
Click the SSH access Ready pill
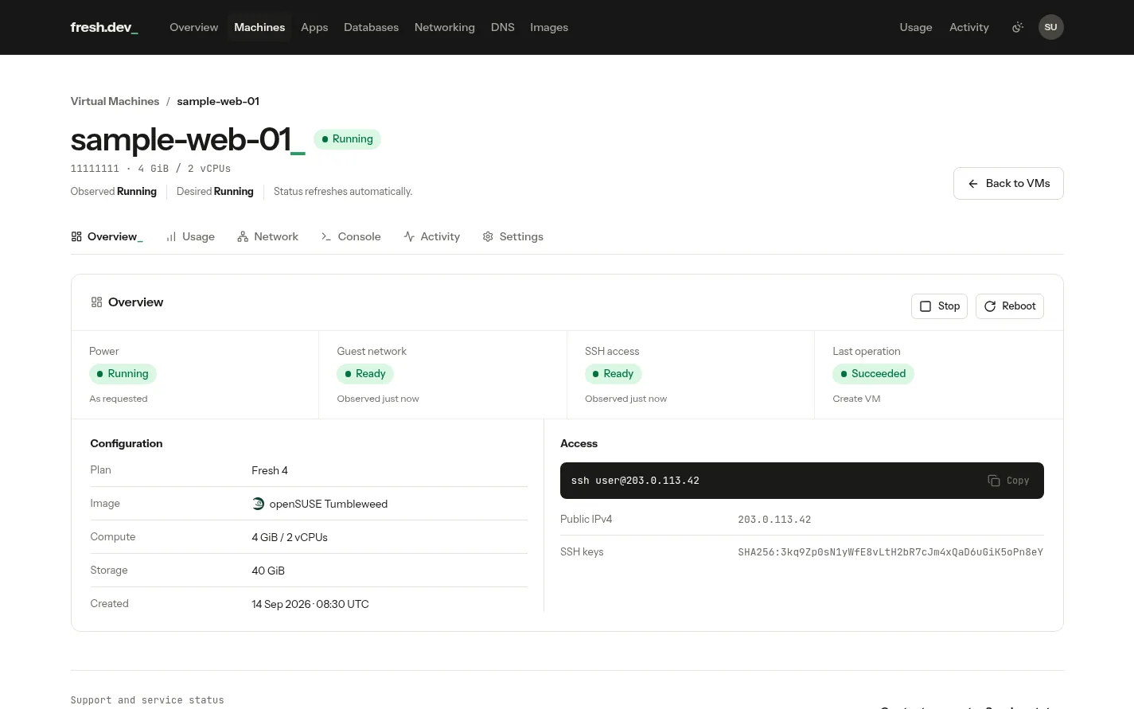click(x=614, y=374)
